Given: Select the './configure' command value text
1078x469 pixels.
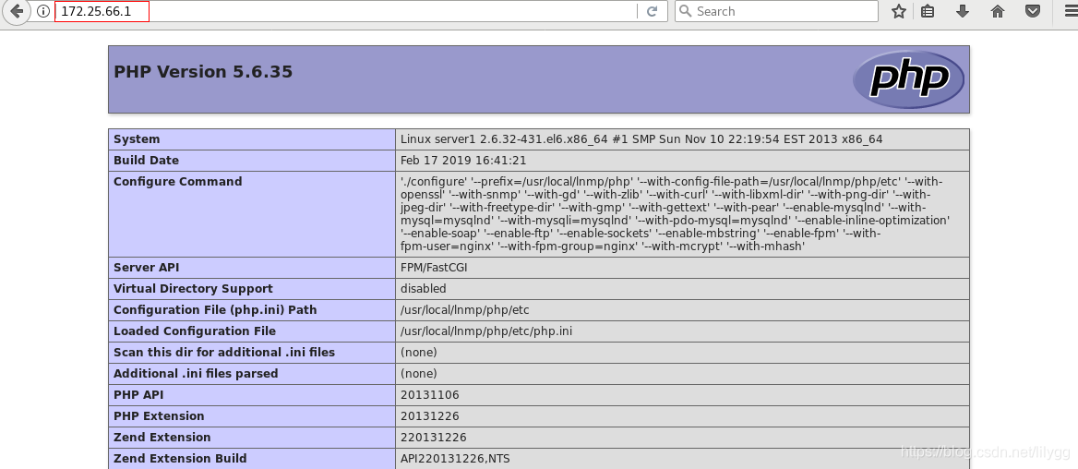Looking at the screenshot, I should (x=675, y=213).
